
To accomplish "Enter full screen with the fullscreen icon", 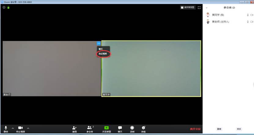I will pyautogui.click(x=199, y=7).
